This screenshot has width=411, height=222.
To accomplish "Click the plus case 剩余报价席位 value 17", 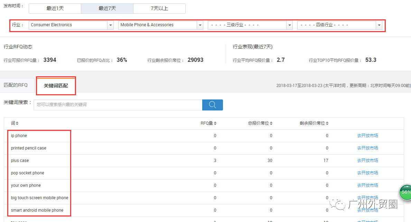I will (326, 161).
